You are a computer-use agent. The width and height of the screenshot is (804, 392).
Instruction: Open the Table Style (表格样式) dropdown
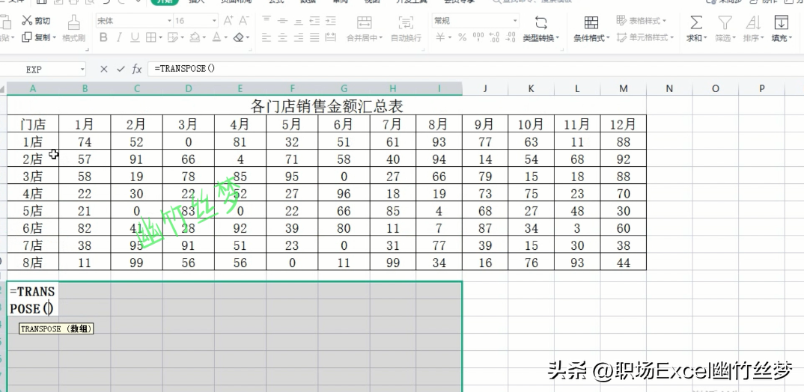click(x=641, y=21)
